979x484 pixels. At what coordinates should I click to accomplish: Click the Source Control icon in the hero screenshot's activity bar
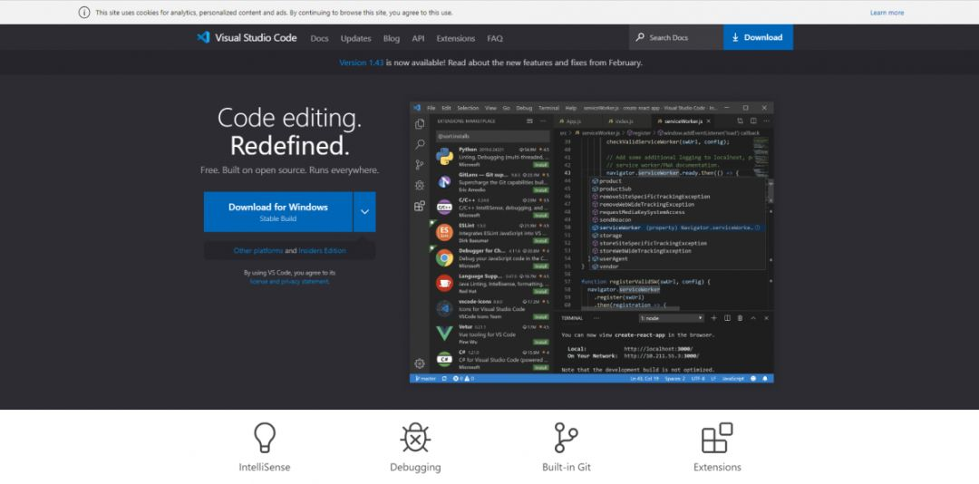[420, 165]
